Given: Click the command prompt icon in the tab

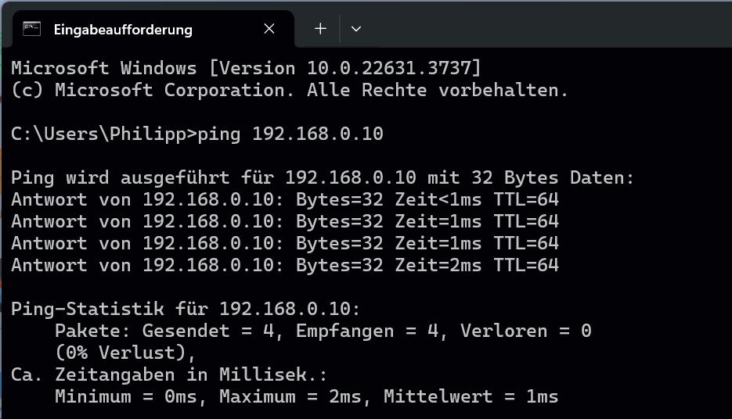Looking at the screenshot, I should 32,29.
